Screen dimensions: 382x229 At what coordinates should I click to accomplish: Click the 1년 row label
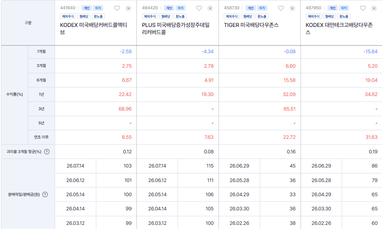tap(42, 94)
